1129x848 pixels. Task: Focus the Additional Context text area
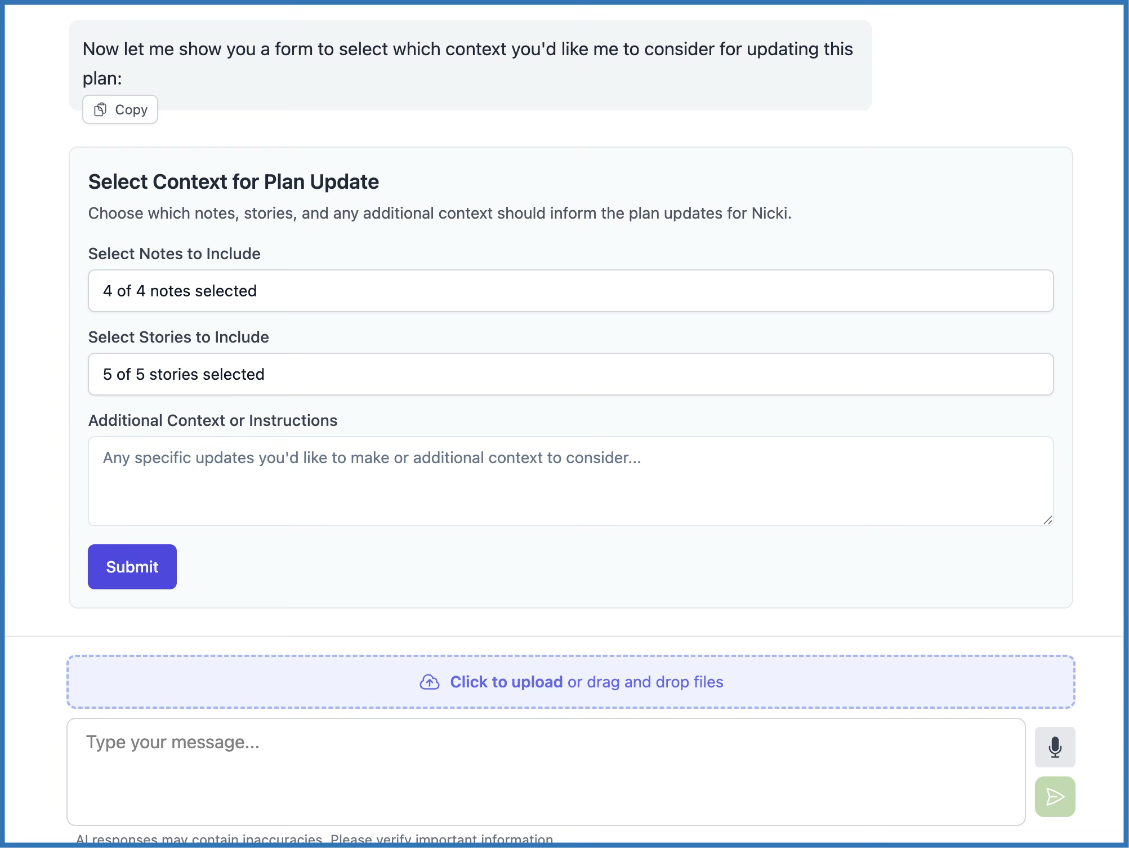point(570,481)
